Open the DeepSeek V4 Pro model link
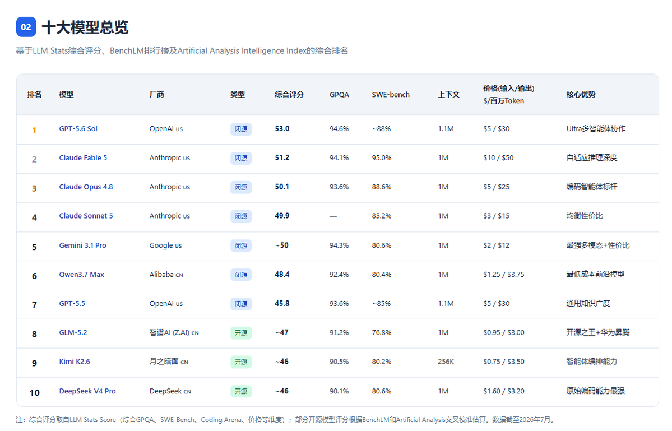 [87, 391]
